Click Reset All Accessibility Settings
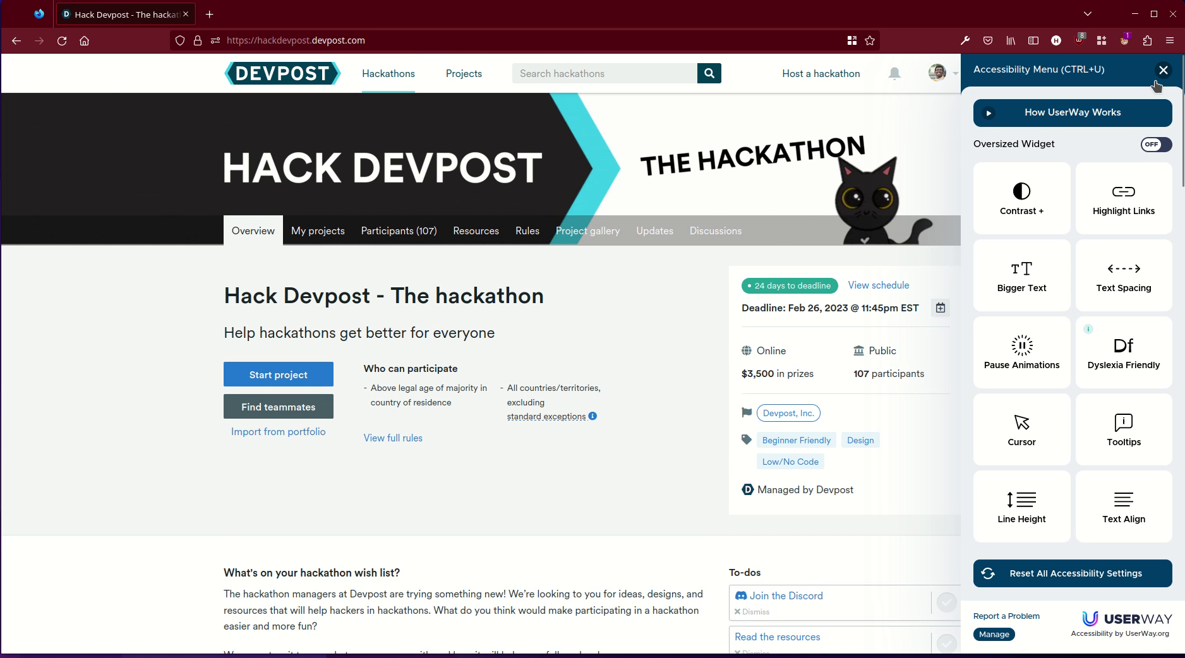The image size is (1185, 658). 1073,573
